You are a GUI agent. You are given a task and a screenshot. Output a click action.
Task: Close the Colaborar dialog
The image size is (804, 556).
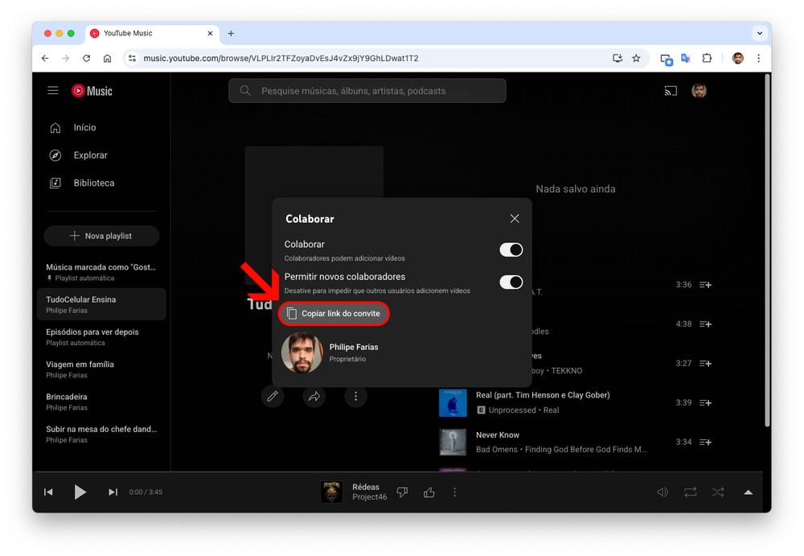tap(515, 219)
